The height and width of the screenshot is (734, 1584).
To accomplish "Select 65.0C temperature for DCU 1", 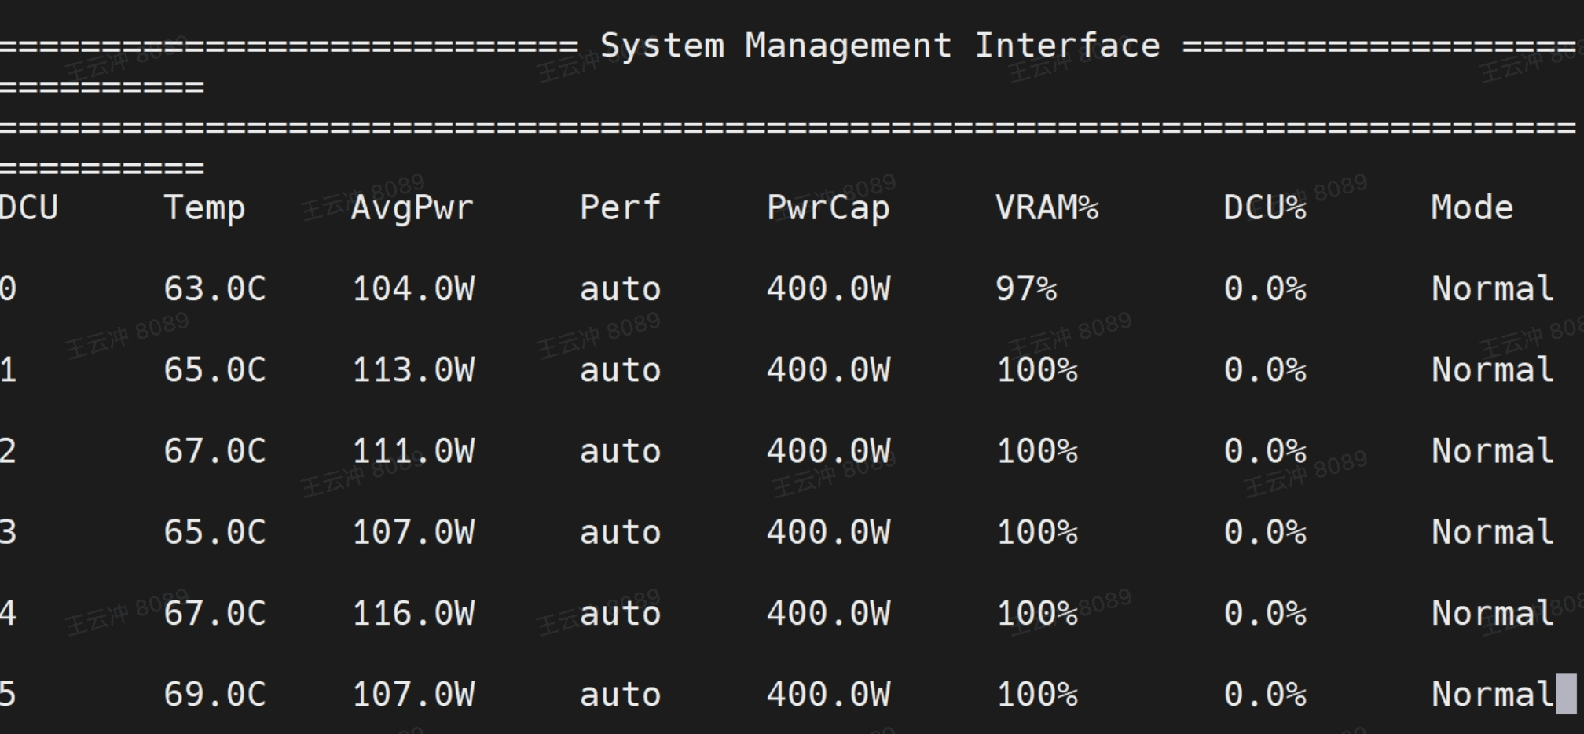I will [x=214, y=370].
